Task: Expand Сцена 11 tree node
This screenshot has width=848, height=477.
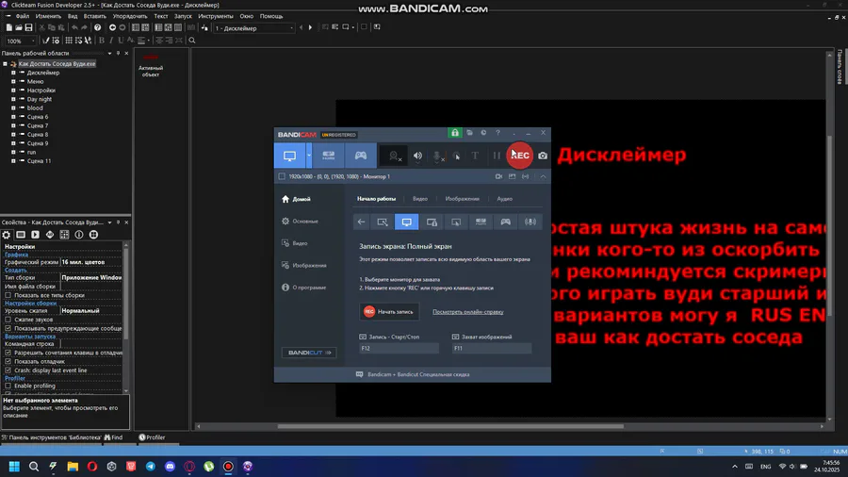Action: click(x=13, y=161)
